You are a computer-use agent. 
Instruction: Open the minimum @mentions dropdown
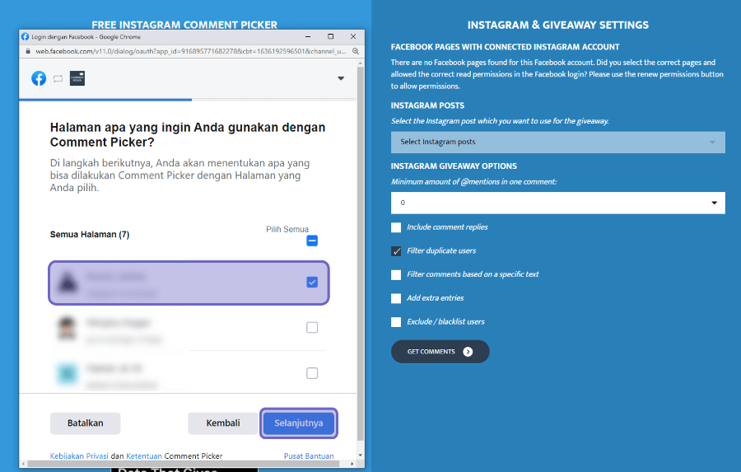pyautogui.click(x=557, y=203)
